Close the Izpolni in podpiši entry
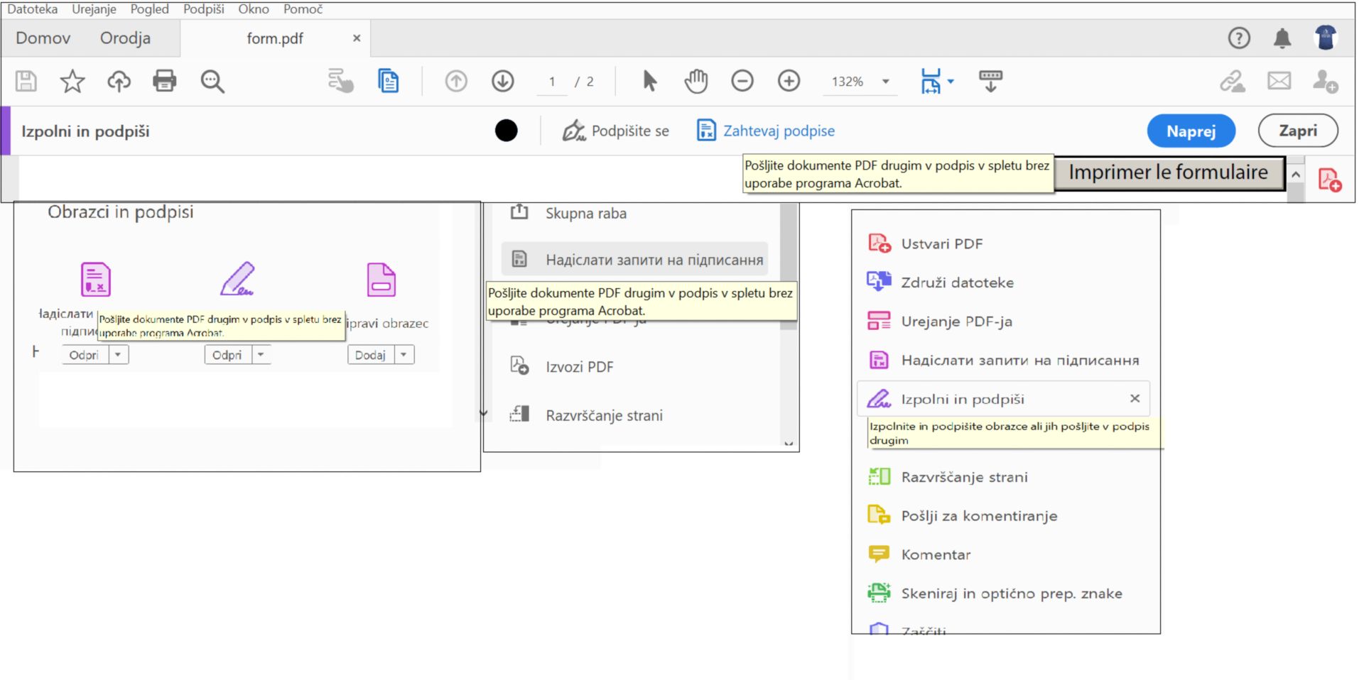Screen dimensions: 1364x680 (x=1135, y=399)
